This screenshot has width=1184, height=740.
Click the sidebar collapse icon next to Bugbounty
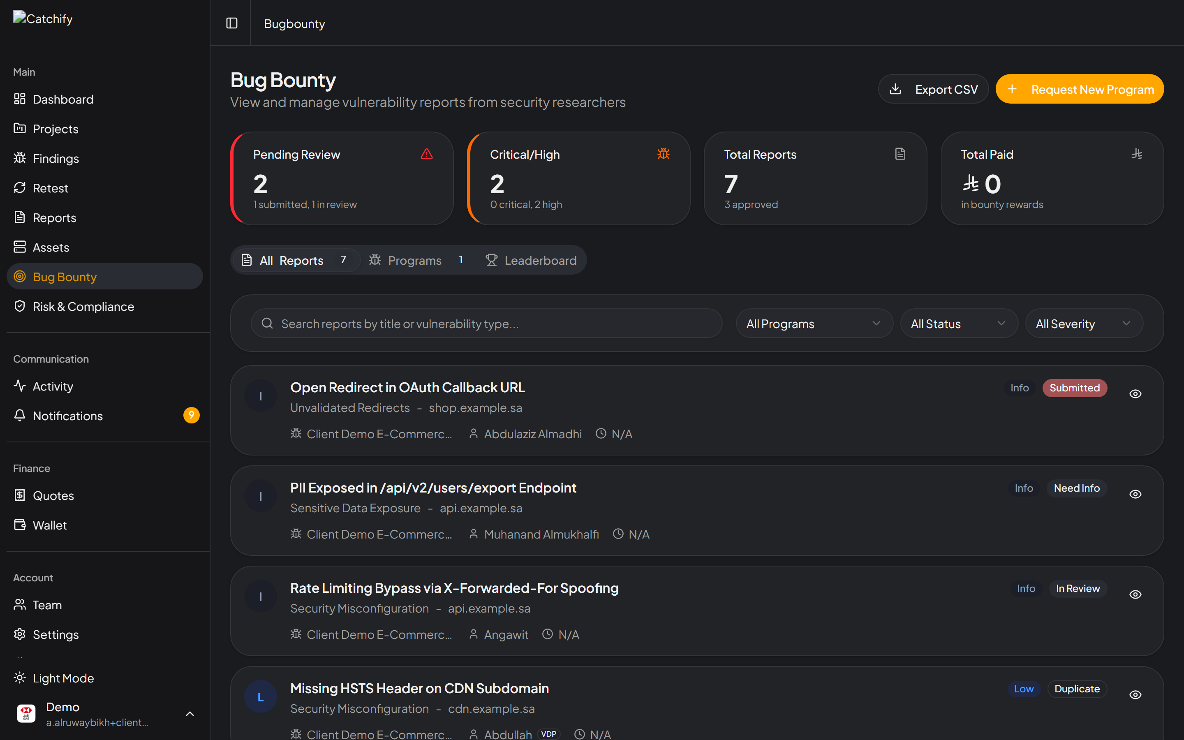[x=231, y=23]
